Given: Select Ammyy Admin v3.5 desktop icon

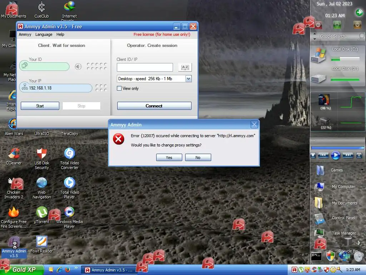Looking at the screenshot, I should (x=14, y=247).
